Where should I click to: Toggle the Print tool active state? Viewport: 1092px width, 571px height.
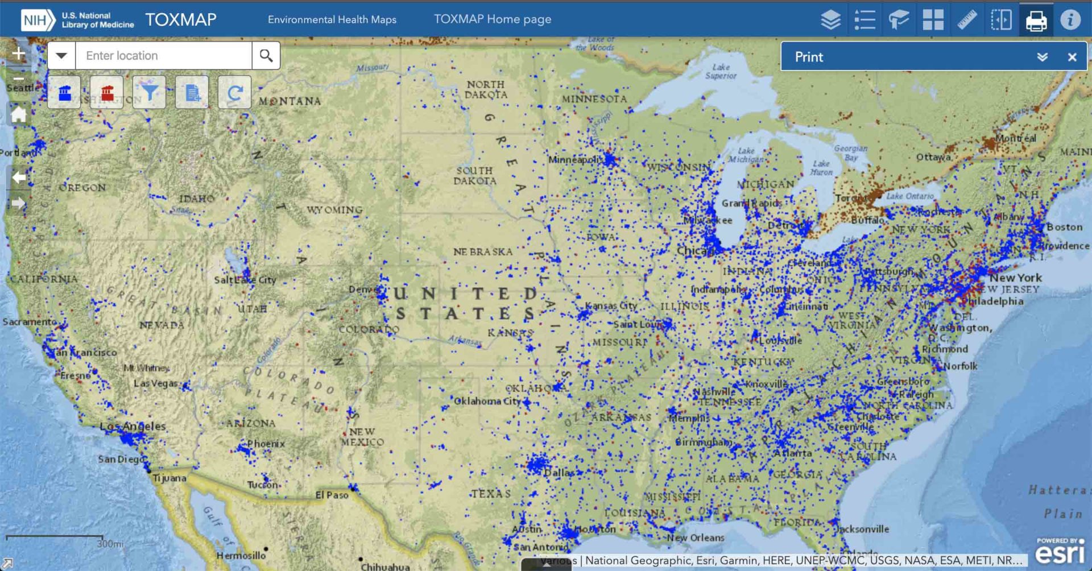pyautogui.click(x=1036, y=19)
